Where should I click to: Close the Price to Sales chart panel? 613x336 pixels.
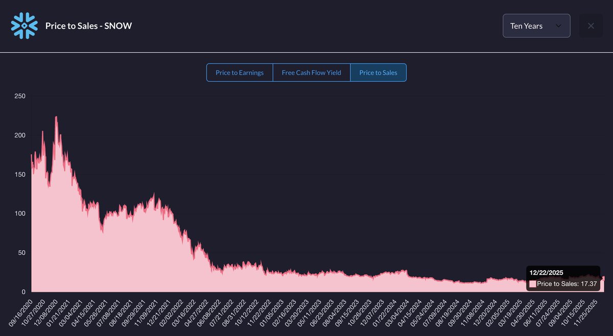tap(591, 26)
